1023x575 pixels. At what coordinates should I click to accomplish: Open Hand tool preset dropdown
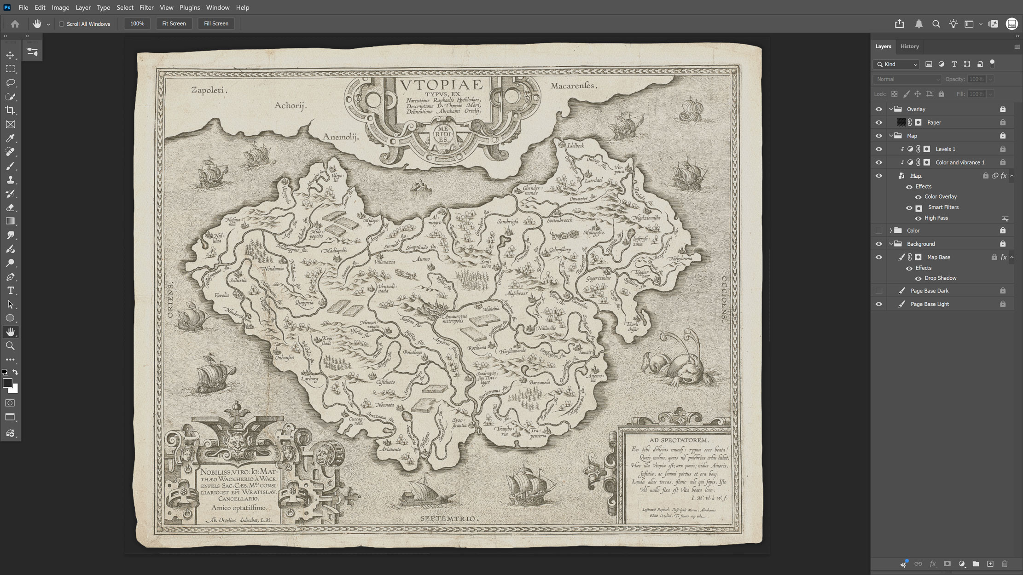click(48, 24)
